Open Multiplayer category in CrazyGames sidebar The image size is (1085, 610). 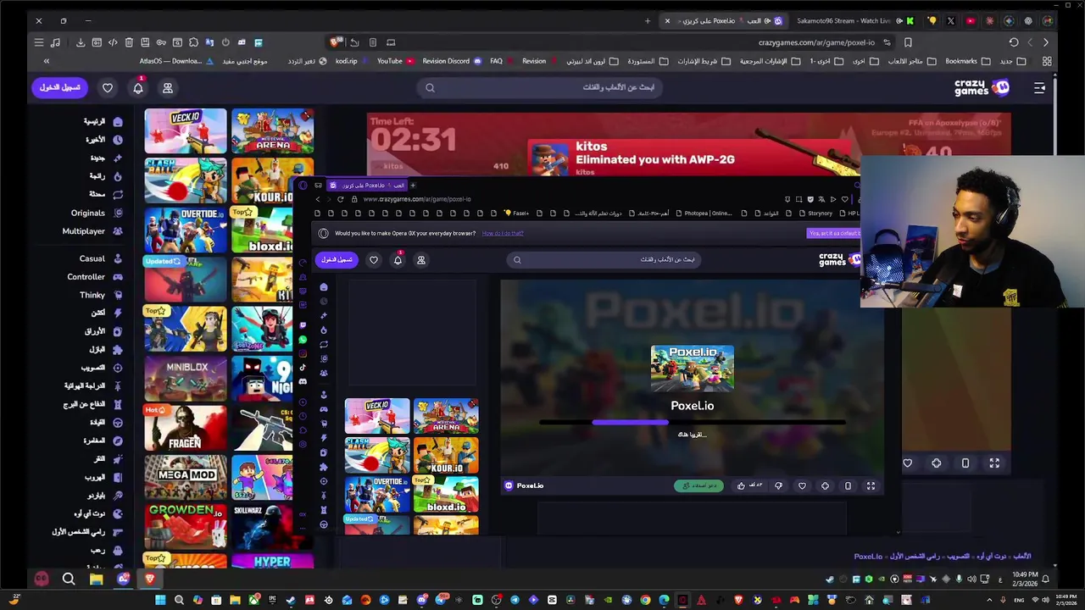tap(92, 231)
